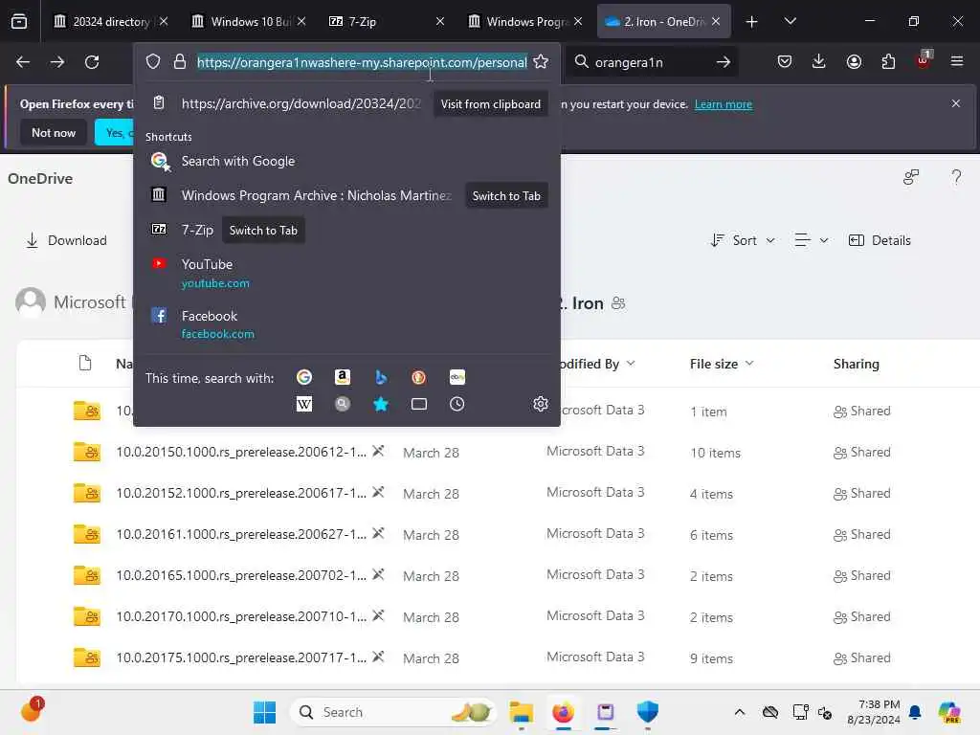List all tabs with the chevron
980x735 pixels.
790,21
